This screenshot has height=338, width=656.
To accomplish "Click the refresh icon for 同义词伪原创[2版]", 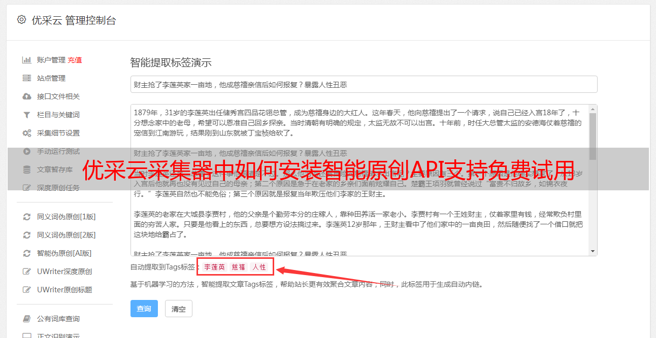I will click(x=27, y=235).
